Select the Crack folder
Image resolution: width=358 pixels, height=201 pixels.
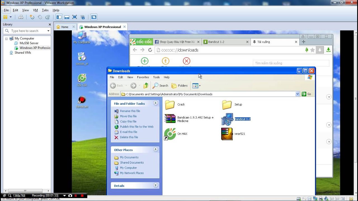tap(175, 105)
